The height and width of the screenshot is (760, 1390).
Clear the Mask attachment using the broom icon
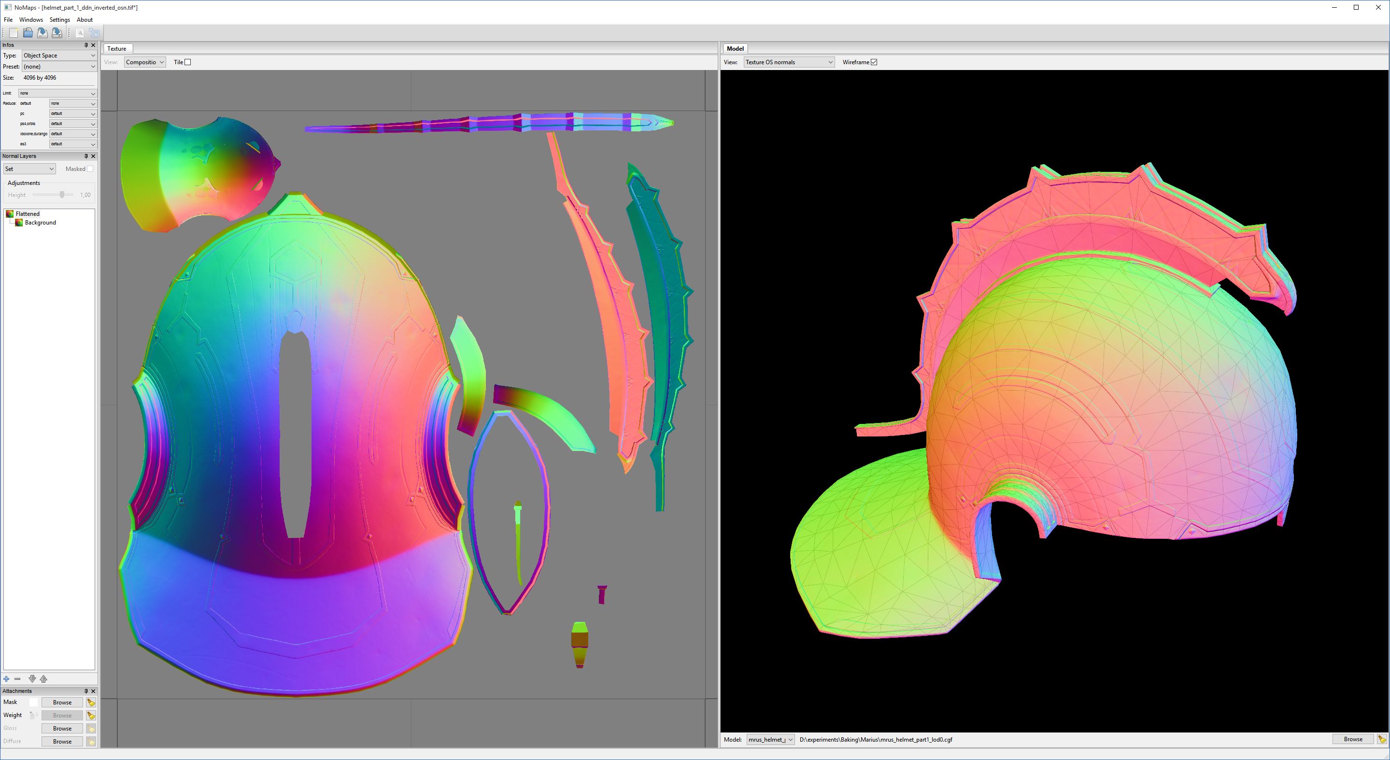(92, 702)
